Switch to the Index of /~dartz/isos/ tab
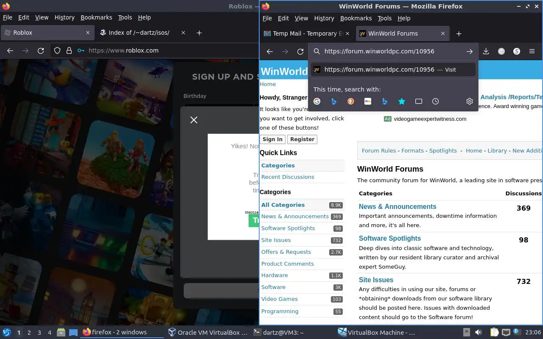 click(x=143, y=33)
